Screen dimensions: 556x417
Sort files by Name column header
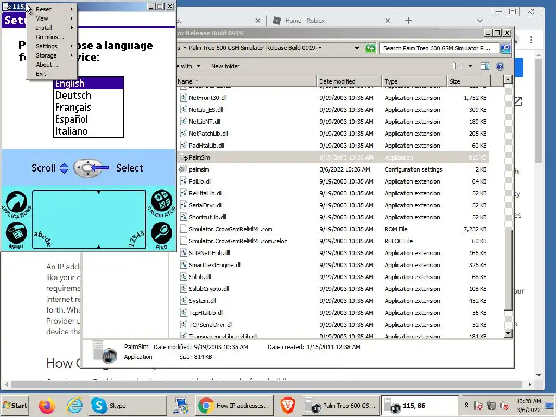[247, 81]
